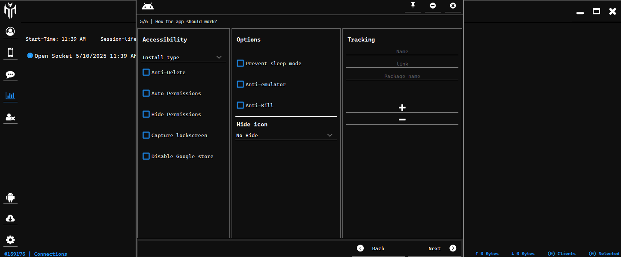
Task: Check the Hide Permissions checkbox
Action: 146,114
